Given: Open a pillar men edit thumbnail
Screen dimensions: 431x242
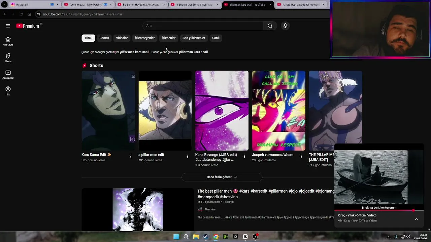Looking at the screenshot, I should click(x=165, y=111).
